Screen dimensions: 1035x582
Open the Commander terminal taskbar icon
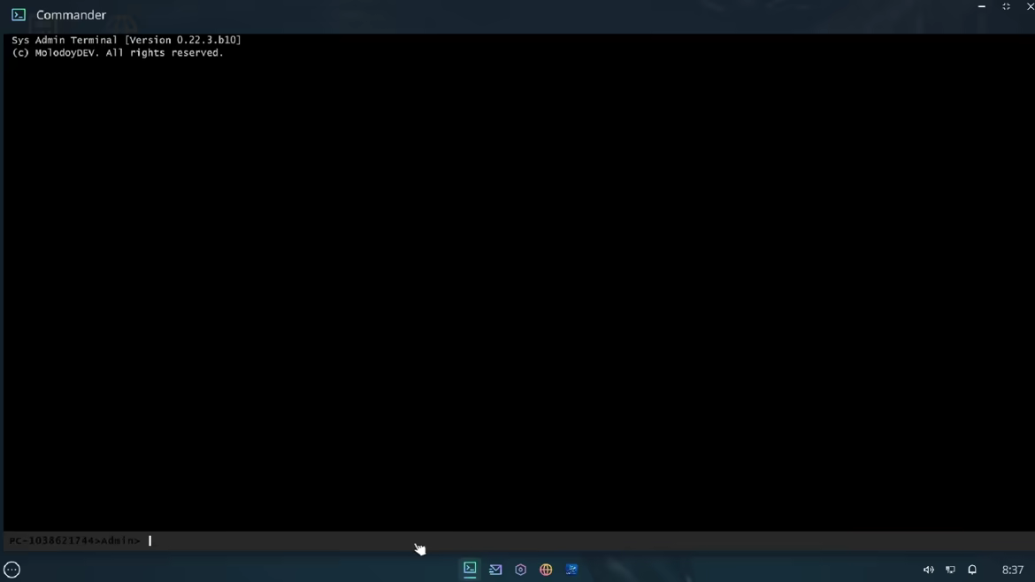click(470, 569)
